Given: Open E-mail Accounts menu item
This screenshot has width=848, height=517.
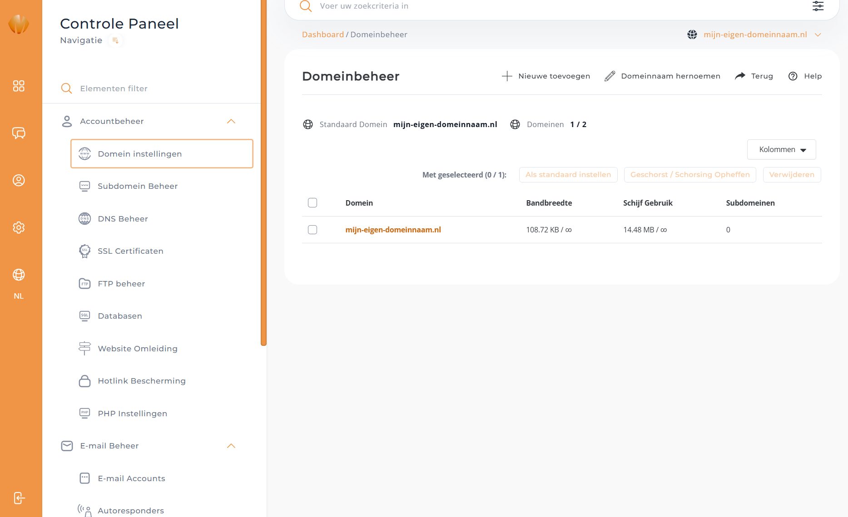Looking at the screenshot, I should pos(162,478).
